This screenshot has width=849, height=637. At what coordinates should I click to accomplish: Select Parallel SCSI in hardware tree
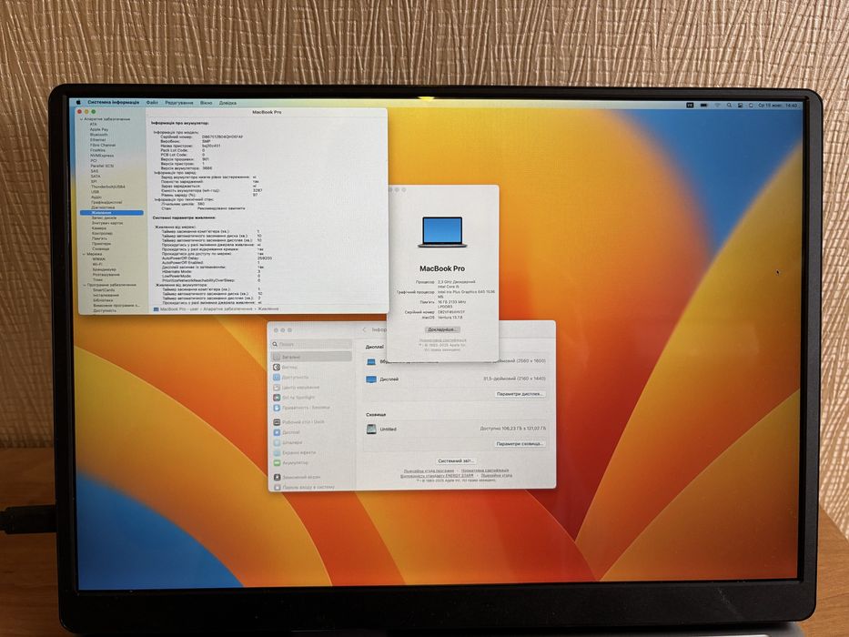pos(102,166)
